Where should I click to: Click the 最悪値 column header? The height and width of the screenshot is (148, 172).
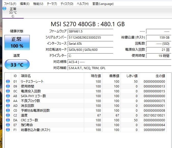111,76
